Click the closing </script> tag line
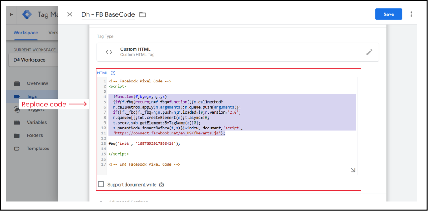Viewport: 428px width, 211px height. (119, 154)
